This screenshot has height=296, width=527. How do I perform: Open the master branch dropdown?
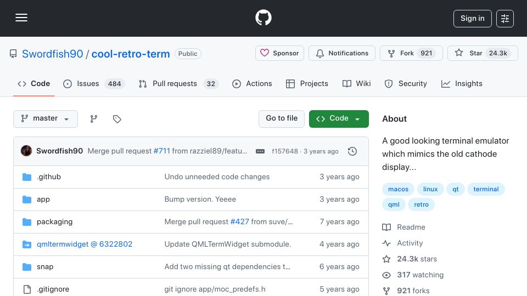click(x=46, y=119)
